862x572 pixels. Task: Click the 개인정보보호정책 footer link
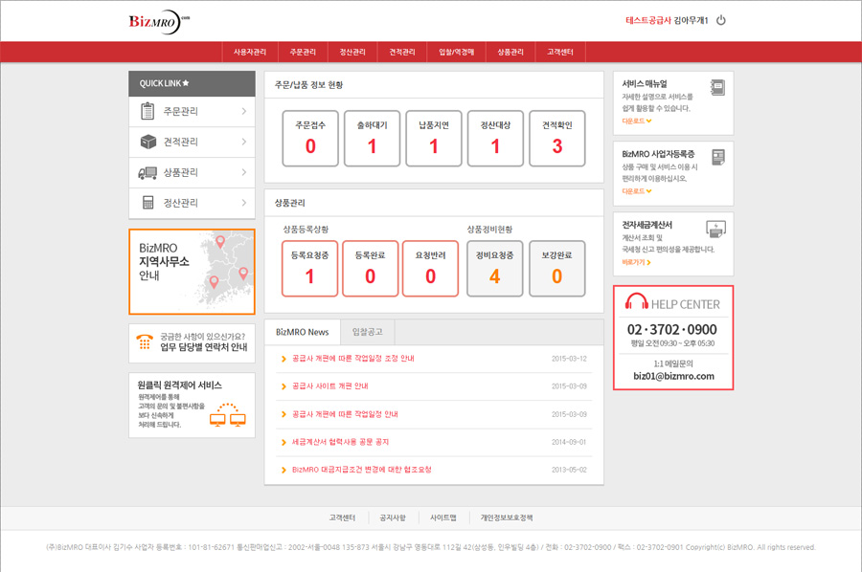(x=507, y=517)
